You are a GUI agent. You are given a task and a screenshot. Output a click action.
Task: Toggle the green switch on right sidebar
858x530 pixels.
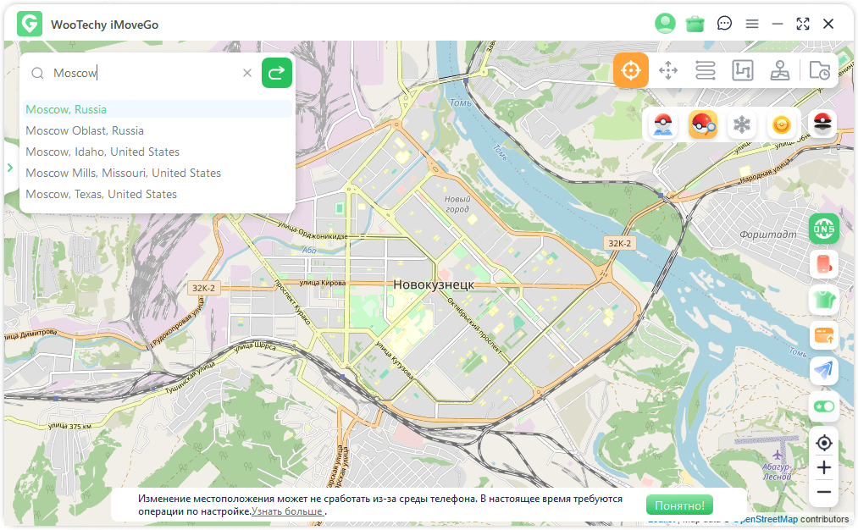[x=823, y=406]
